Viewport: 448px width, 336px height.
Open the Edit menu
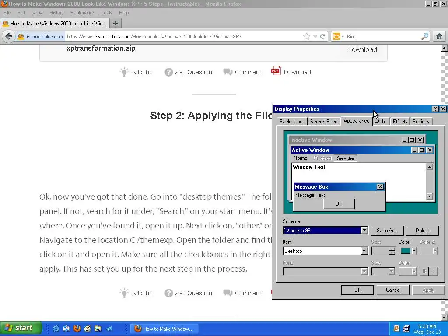(21, 13)
